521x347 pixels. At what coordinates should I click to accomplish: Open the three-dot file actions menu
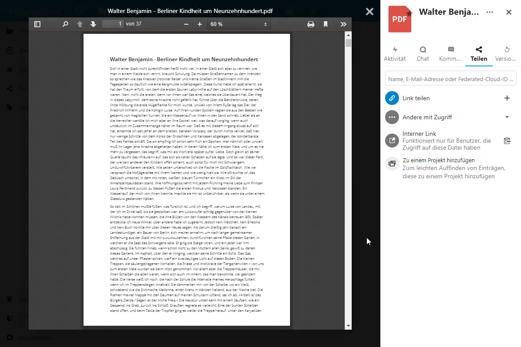490,12
